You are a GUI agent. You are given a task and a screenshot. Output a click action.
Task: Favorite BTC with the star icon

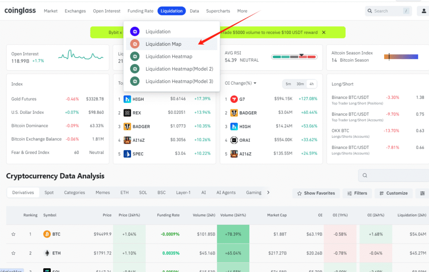tap(13, 234)
